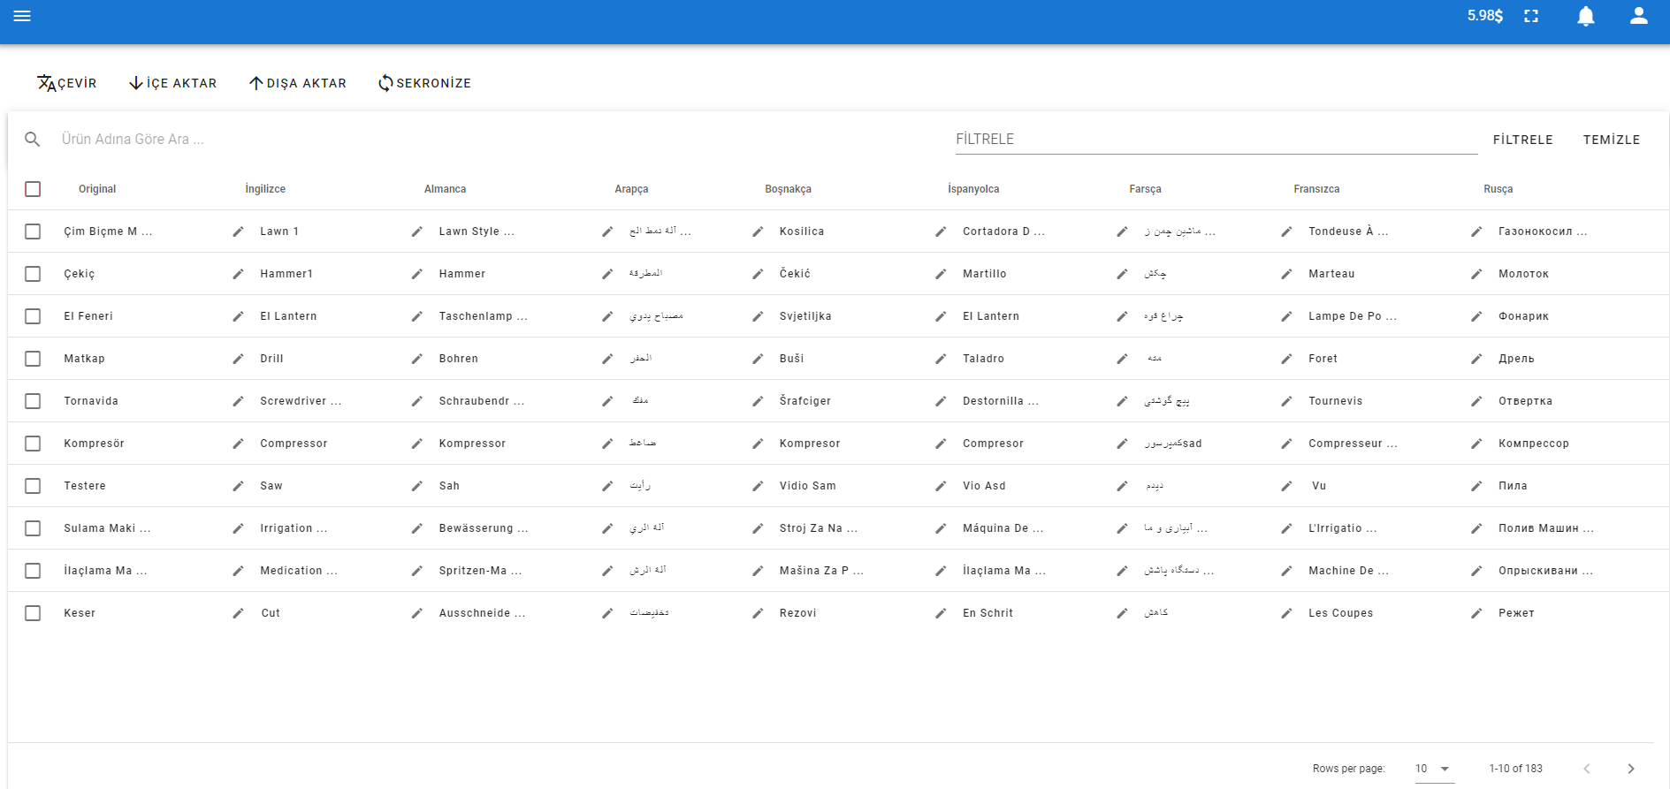Image resolution: width=1670 pixels, height=789 pixels.
Task: Edit French translation pencil for Marteau
Action: coord(1286,274)
